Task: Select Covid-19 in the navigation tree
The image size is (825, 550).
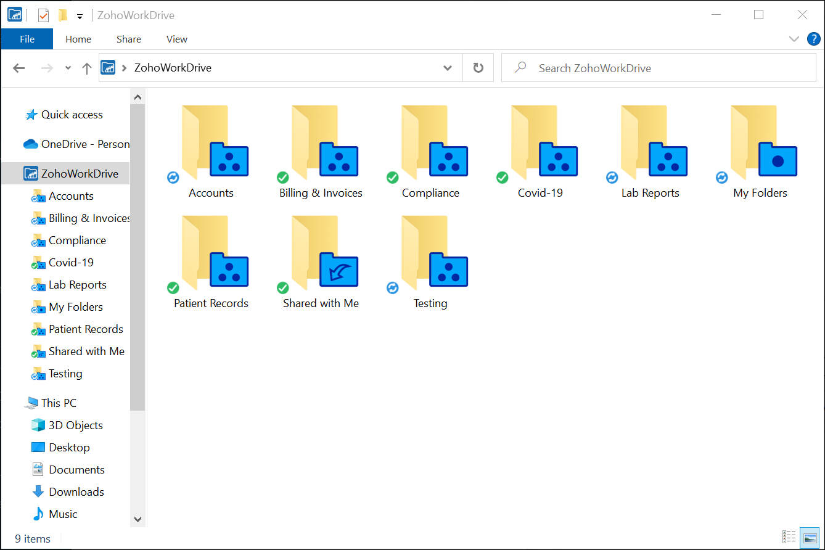Action: click(x=63, y=263)
